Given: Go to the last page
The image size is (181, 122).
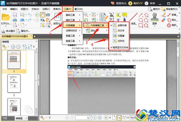Looking at the screenshot, I should click(100, 117).
